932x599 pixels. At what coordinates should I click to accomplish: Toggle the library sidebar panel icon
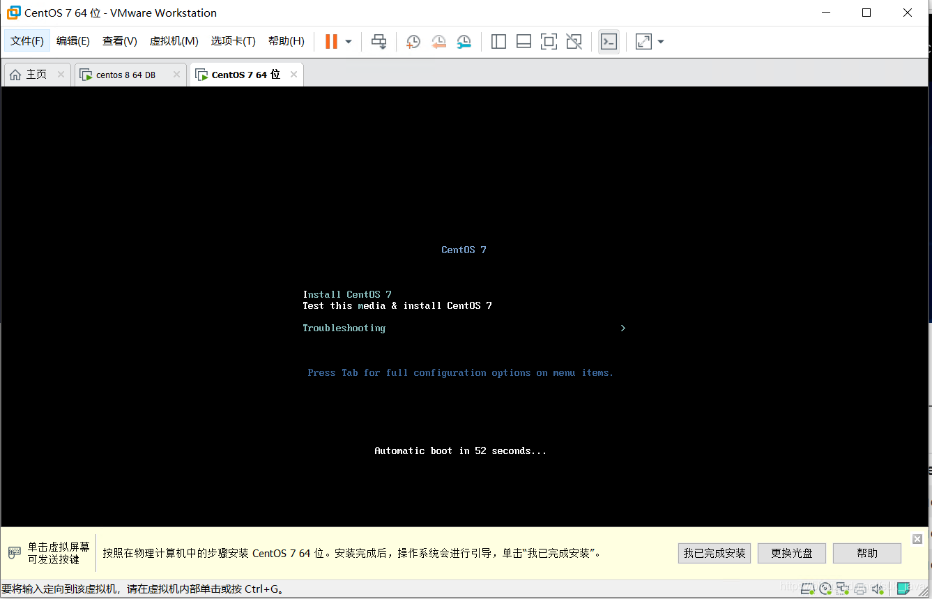[498, 42]
